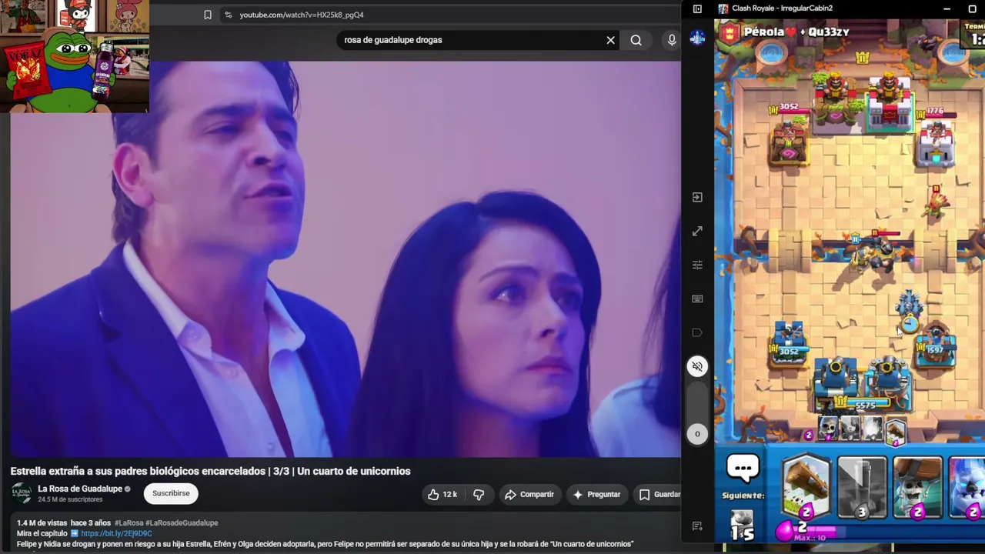Image resolution: width=985 pixels, height=554 pixels.
Task: Click the emulator exit-arrow sidebar icon
Action: click(697, 197)
